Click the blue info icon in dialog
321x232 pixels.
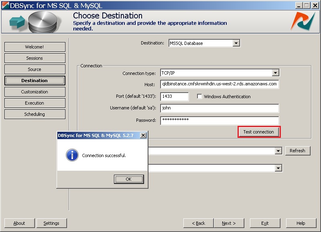pos(72,155)
